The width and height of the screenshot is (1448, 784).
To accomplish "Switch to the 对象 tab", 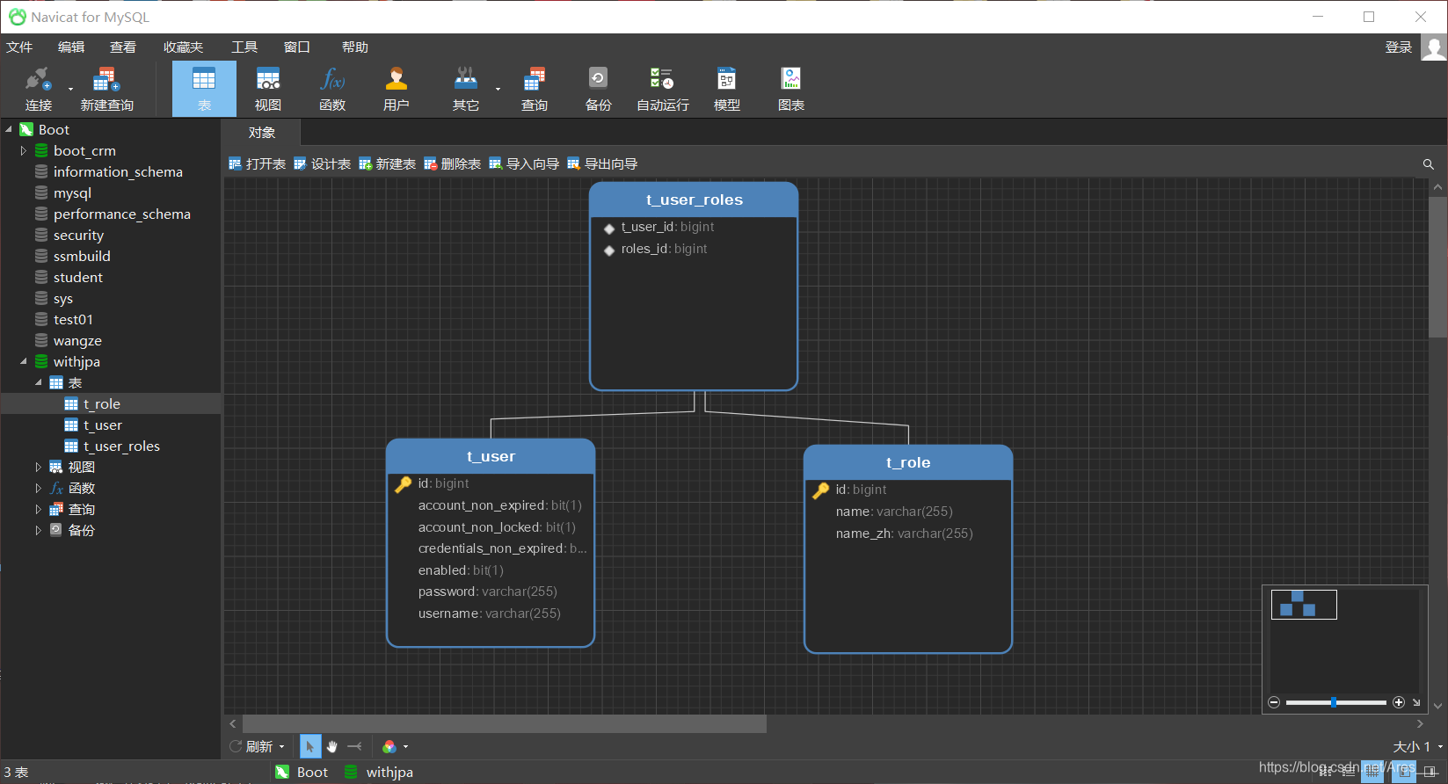I will (x=262, y=133).
